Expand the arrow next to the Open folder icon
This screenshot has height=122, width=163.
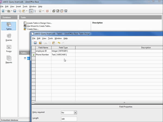[12, 11]
